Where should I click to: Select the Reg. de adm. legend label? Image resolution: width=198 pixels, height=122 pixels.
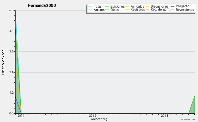(x=160, y=10)
